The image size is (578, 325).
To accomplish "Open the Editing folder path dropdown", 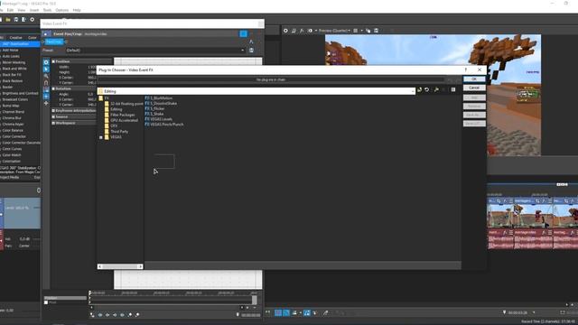I will point(412,91).
